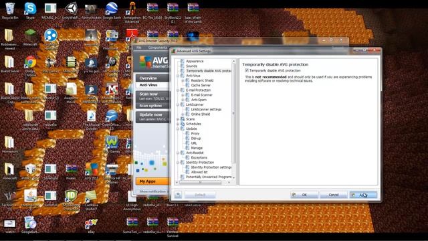
Task: Open the eBay desktop shortcut
Action: point(91,226)
